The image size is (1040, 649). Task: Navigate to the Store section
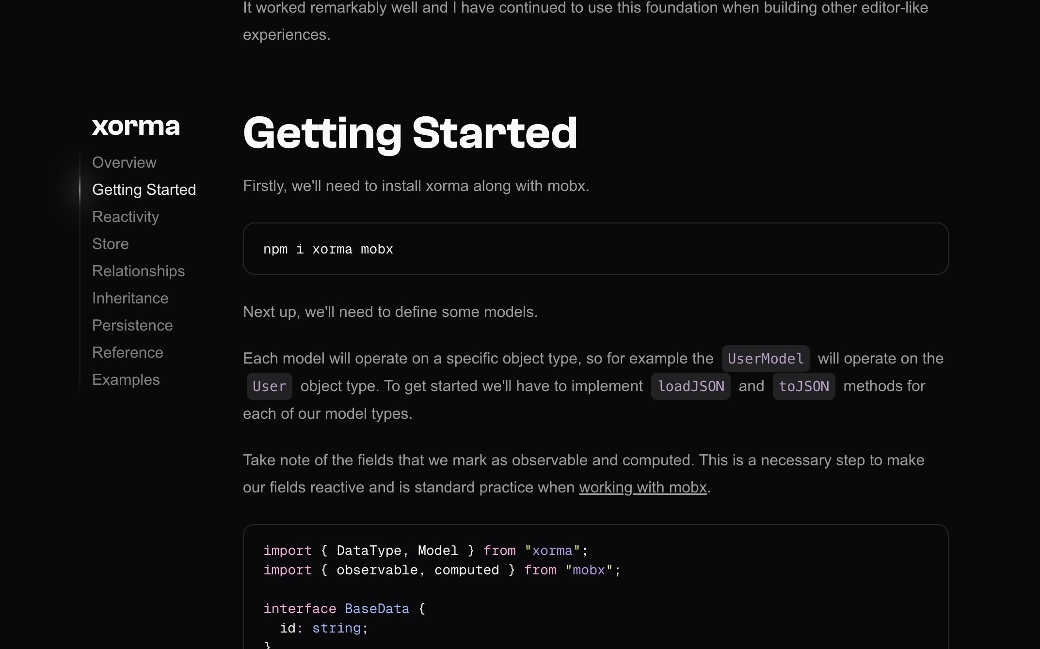tap(111, 244)
